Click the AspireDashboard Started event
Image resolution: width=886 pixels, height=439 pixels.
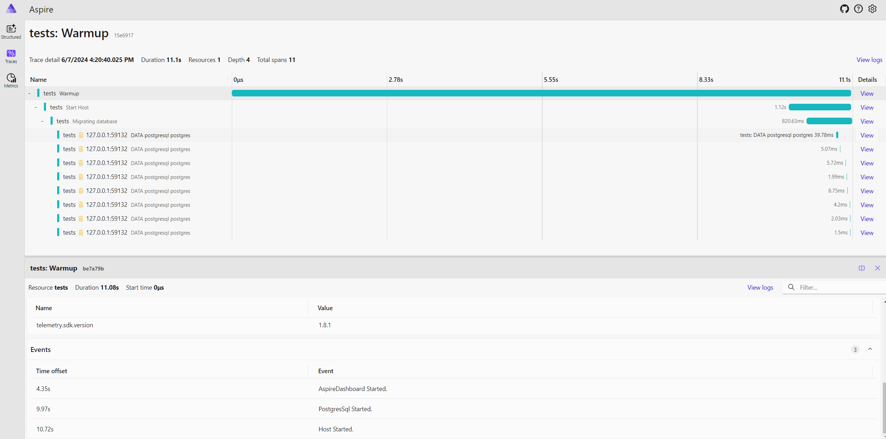coord(353,389)
